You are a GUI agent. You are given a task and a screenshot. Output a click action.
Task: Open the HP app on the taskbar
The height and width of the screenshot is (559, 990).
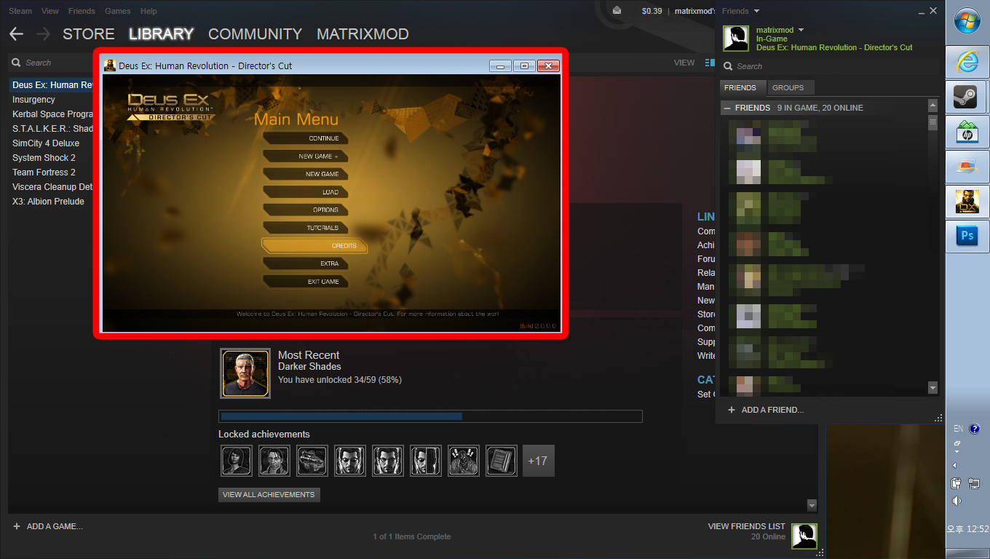[967, 132]
